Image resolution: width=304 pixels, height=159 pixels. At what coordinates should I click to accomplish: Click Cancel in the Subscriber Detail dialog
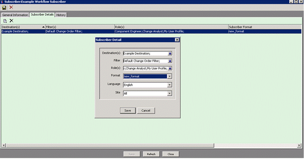pos(146,111)
